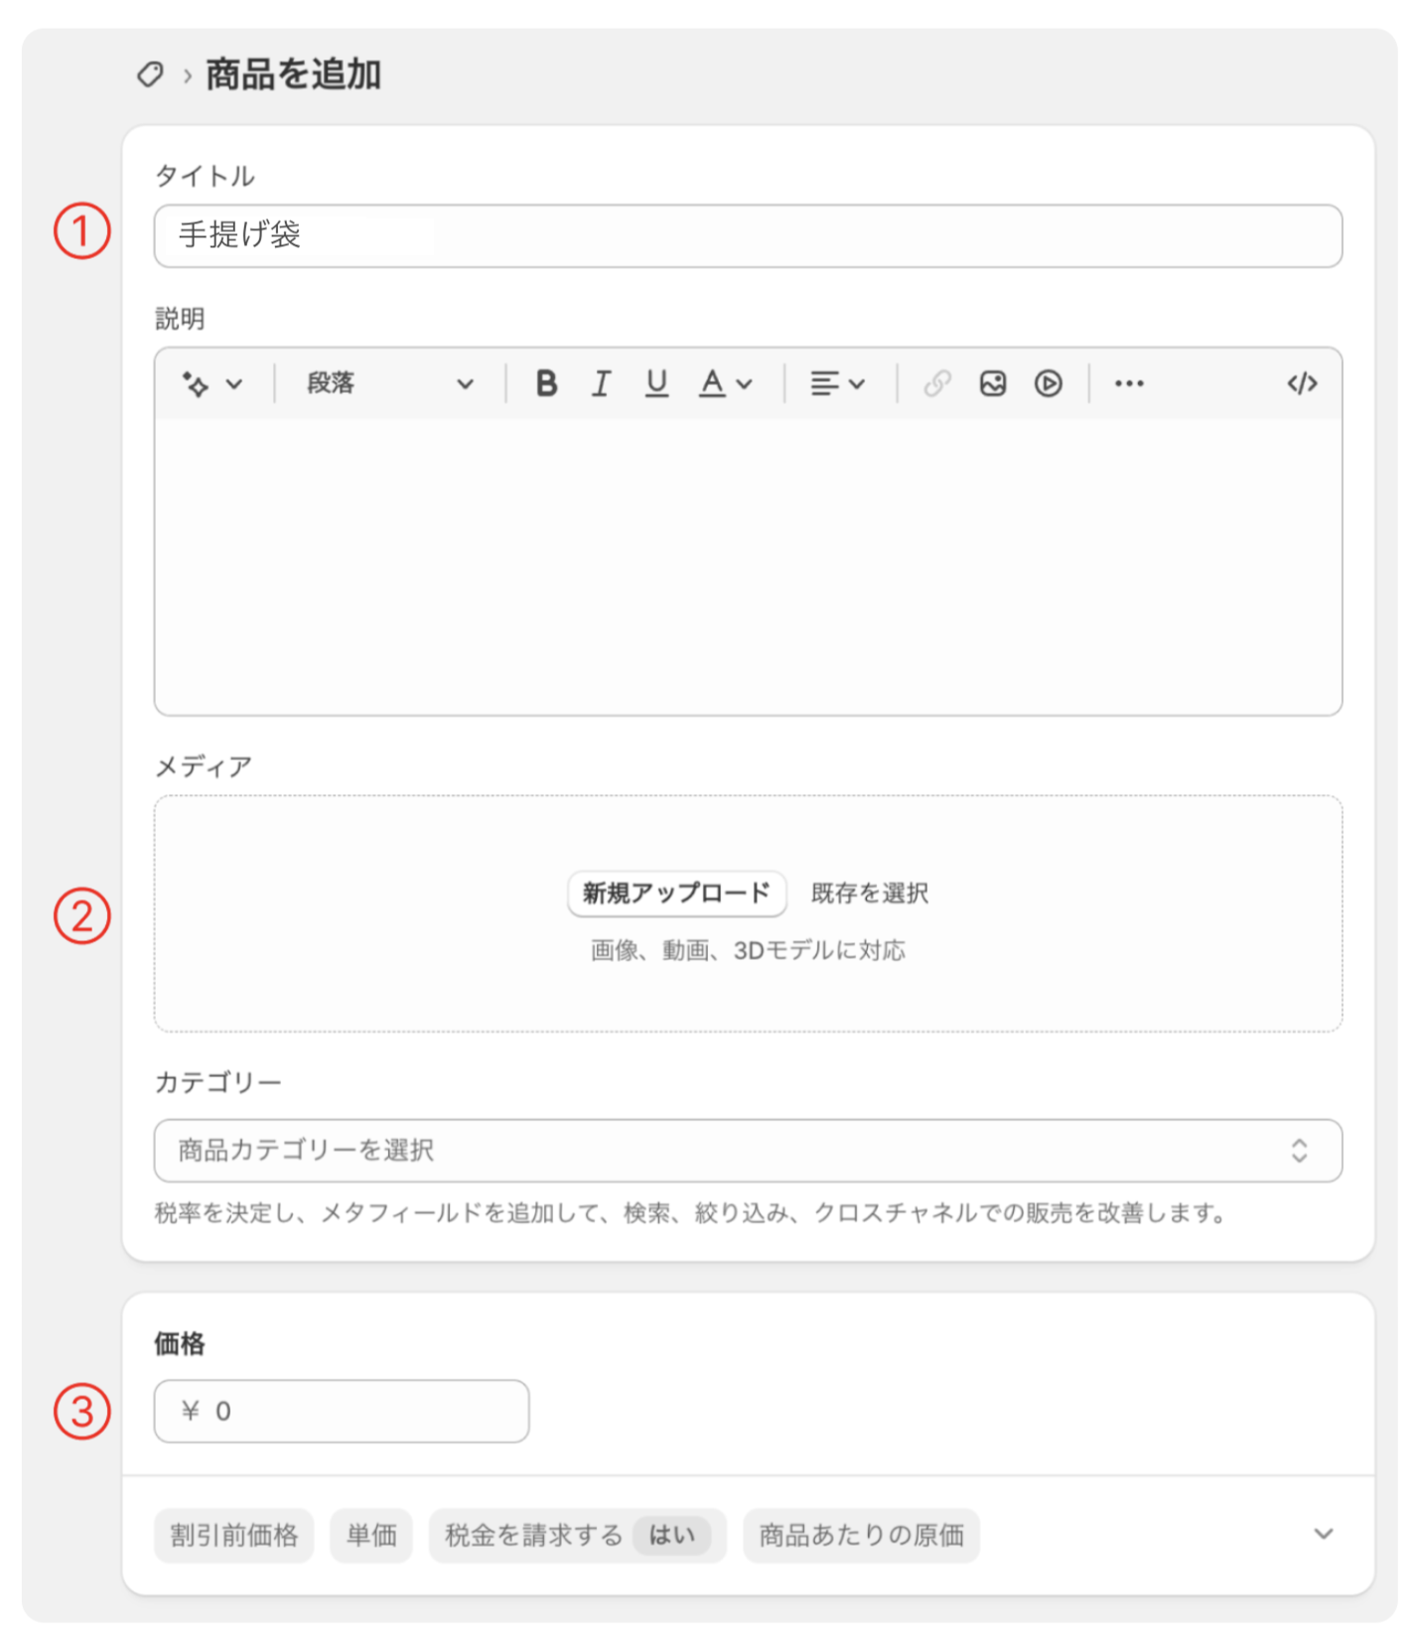Open the AI magic sparkle generator
The width and height of the screenshot is (1416, 1644).
196,384
